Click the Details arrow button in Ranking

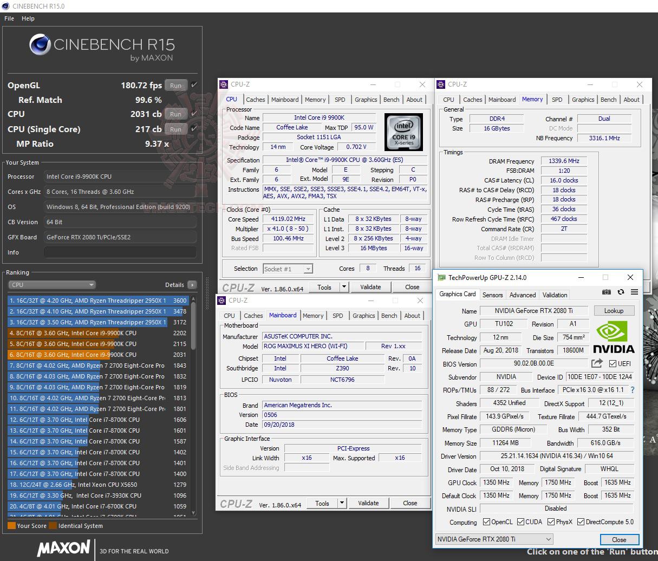tap(192, 285)
